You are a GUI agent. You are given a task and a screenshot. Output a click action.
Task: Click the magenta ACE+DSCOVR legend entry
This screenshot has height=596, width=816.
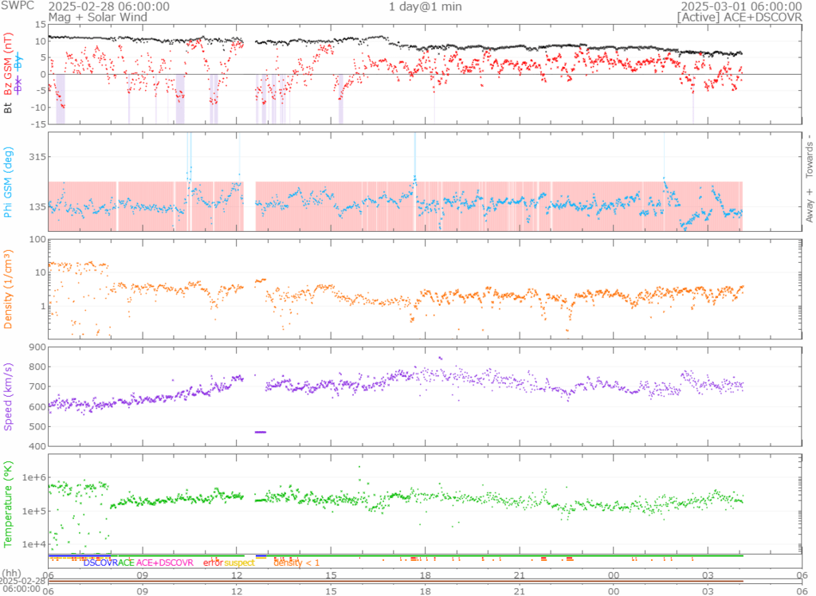point(164,563)
